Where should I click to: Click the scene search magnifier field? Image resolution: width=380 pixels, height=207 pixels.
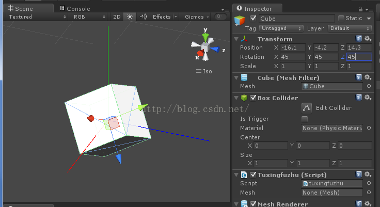220,17
